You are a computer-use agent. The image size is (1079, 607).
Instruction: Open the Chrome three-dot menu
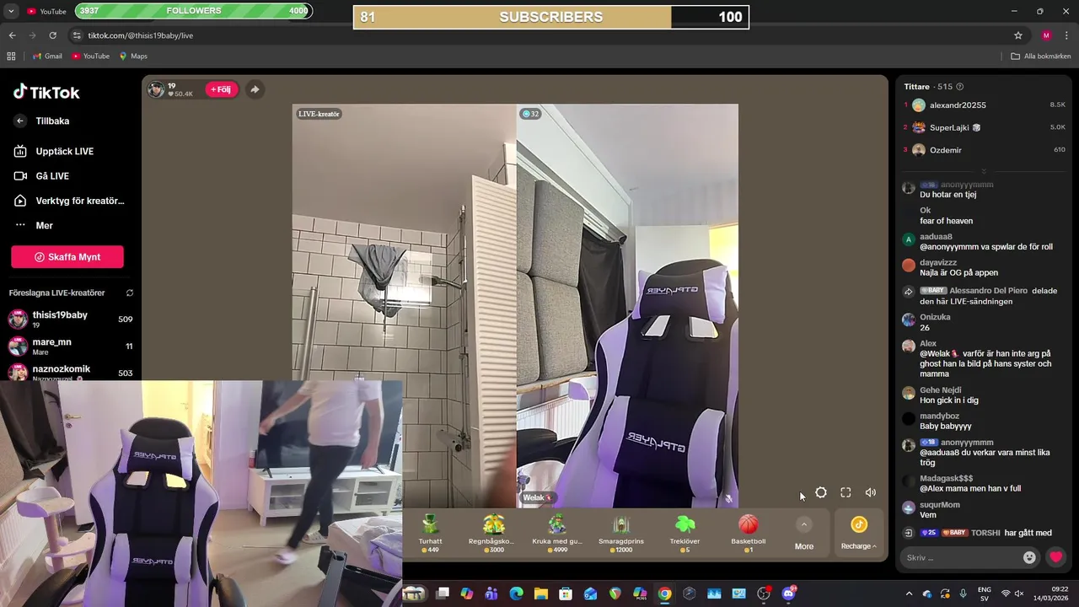coord(1066,35)
